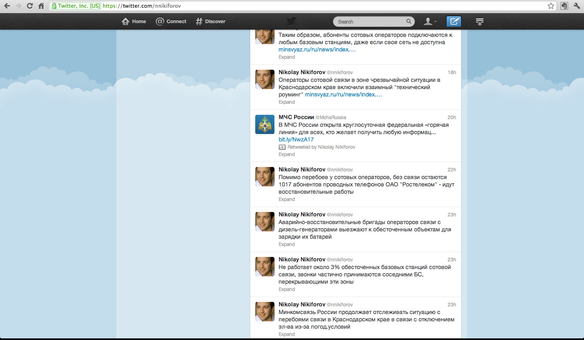Expand the МЧС России retweeted tweet
The image size is (584, 340).
click(287, 154)
